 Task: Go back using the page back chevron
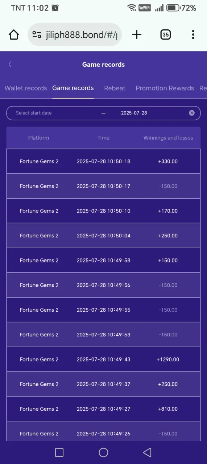click(10, 65)
